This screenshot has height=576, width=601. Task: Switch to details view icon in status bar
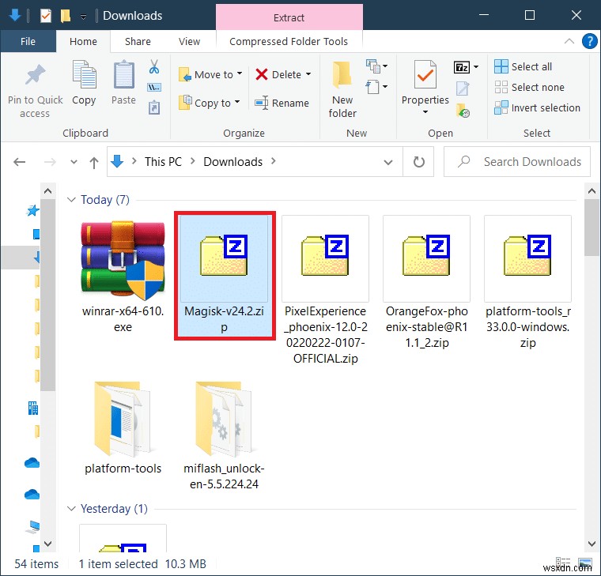563,563
